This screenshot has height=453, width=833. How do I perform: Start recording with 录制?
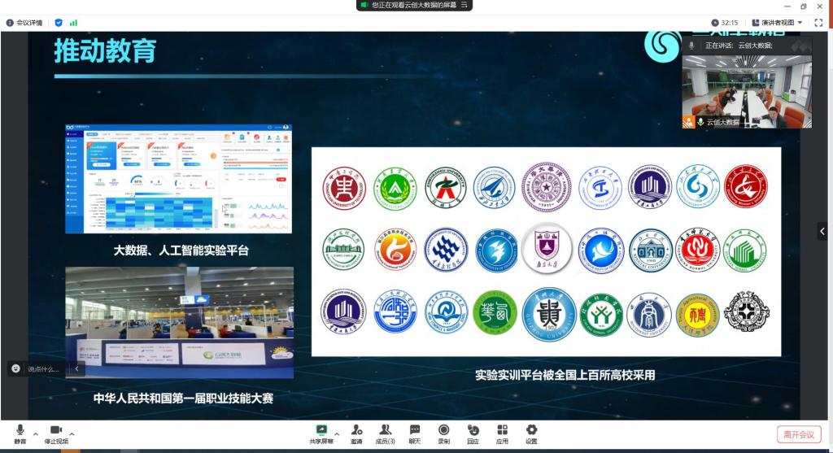point(443,433)
